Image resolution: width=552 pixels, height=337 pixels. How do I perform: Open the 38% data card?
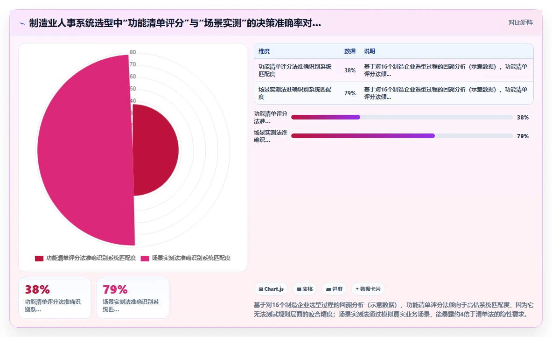point(55,298)
